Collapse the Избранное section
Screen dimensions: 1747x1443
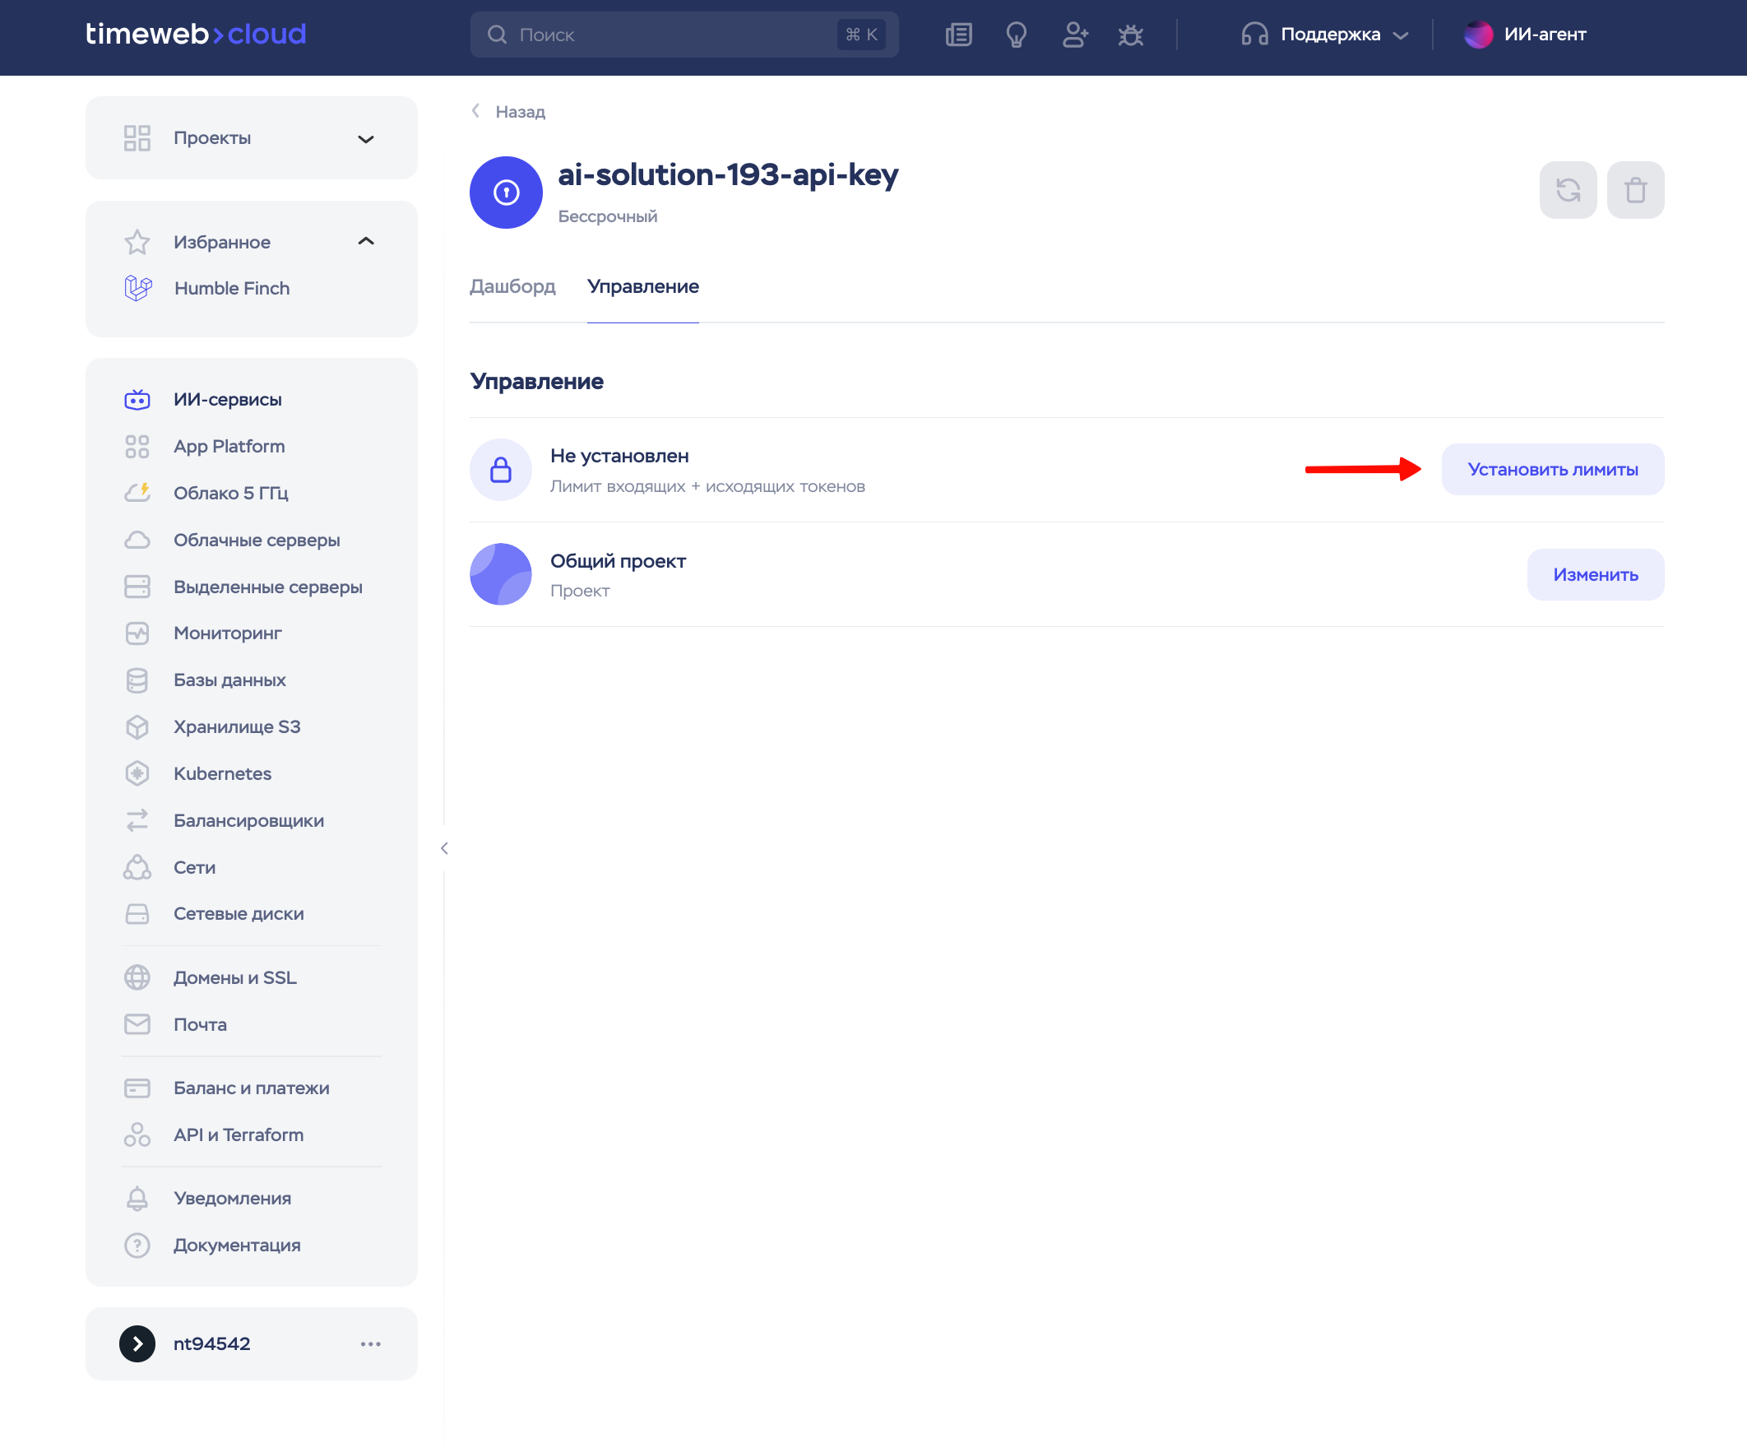tap(366, 242)
